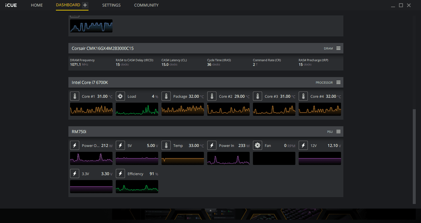The width and height of the screenshot is (421, 223).
Task: Click the Cycle Time (tRAS) 36 value
Action: [x=214, y=65]
